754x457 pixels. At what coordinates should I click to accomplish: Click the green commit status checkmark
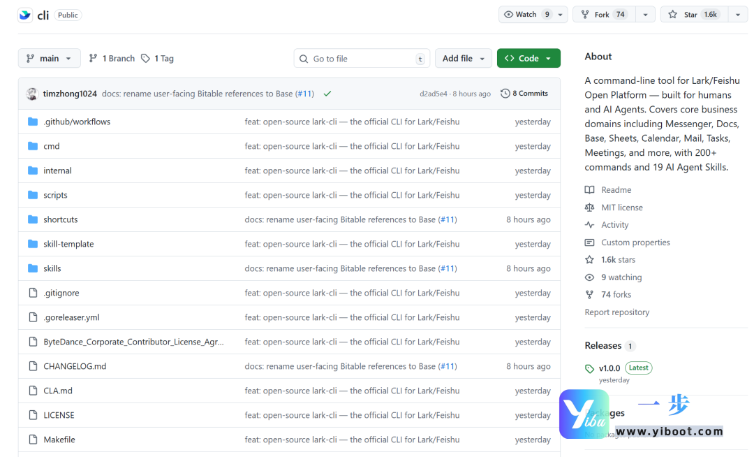(x=327, y=94)
